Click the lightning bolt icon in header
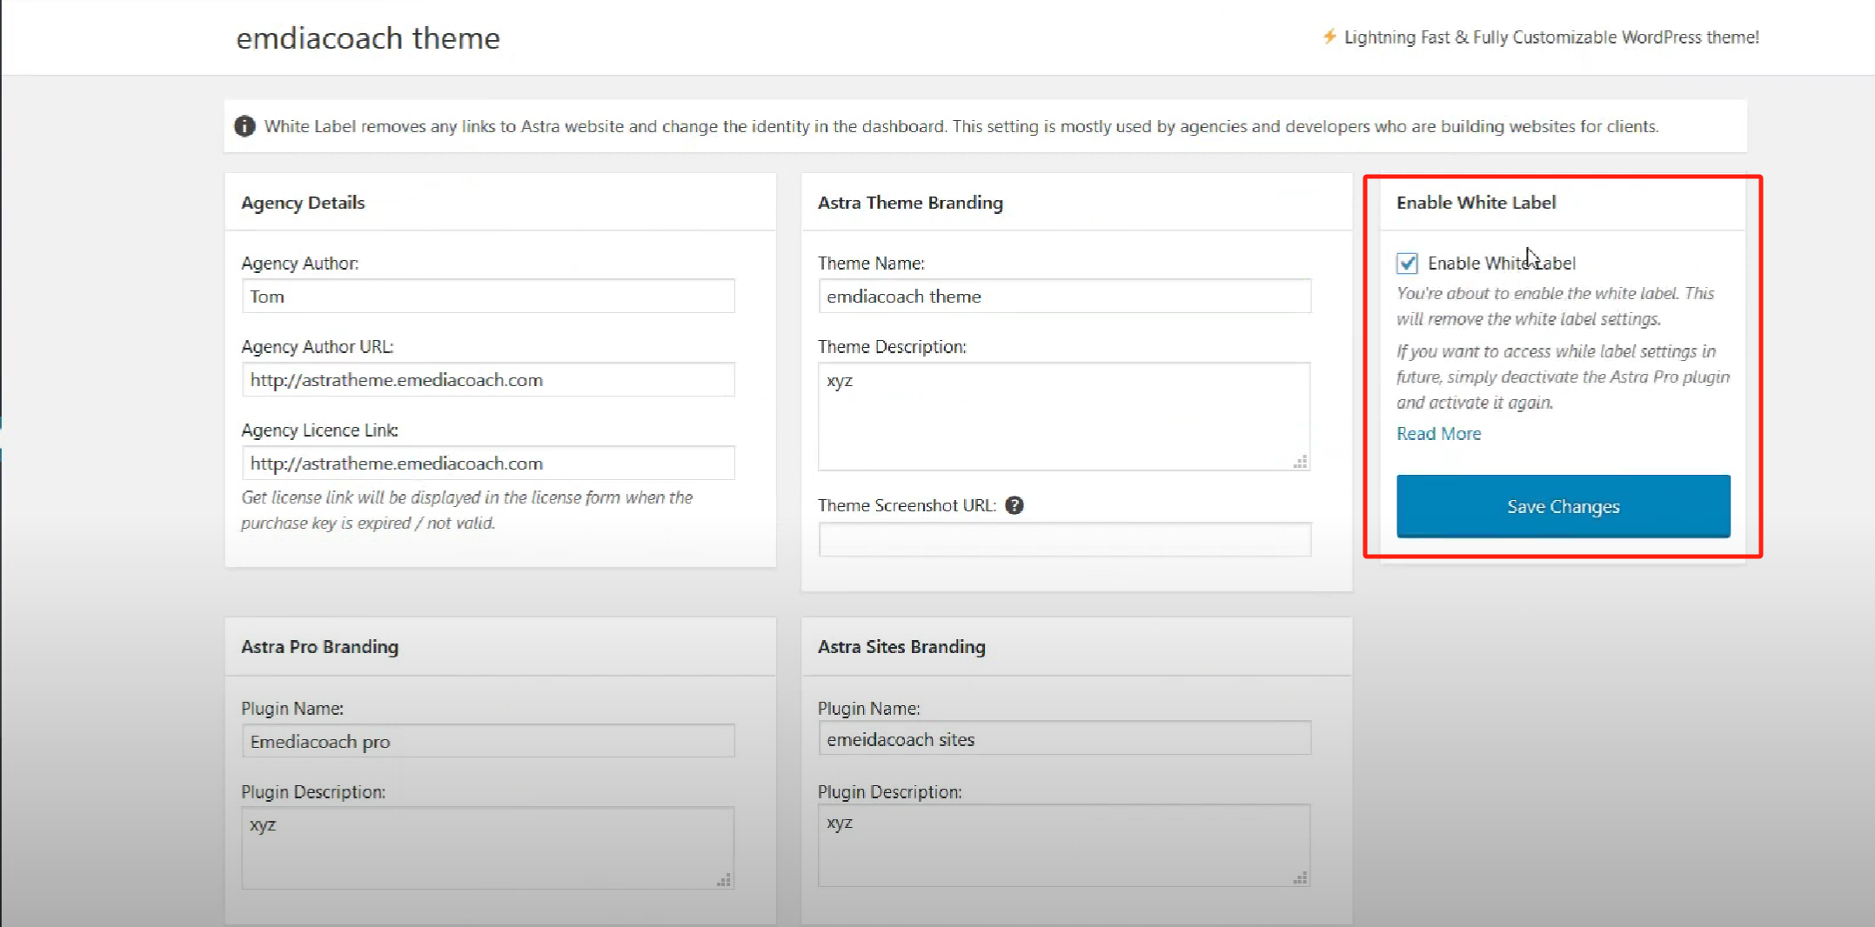 pos(1329,37)
